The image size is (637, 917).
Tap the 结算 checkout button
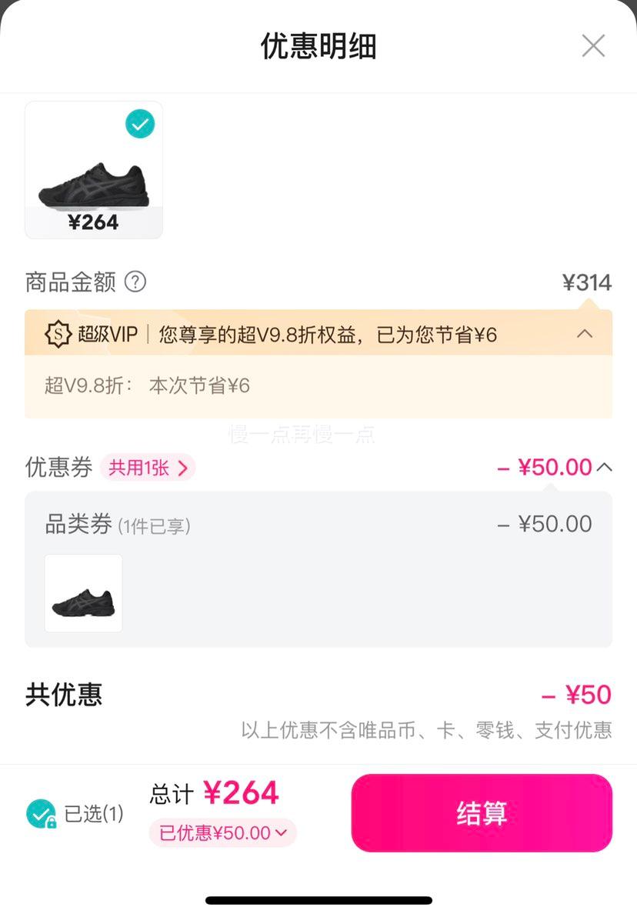coord(482,813)
